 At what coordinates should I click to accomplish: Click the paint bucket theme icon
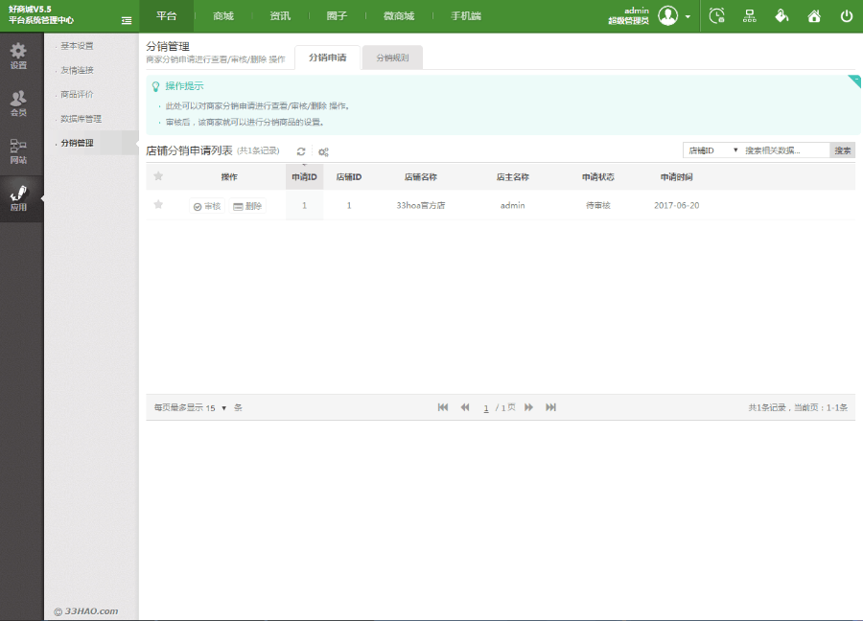[x=781, y=16]
